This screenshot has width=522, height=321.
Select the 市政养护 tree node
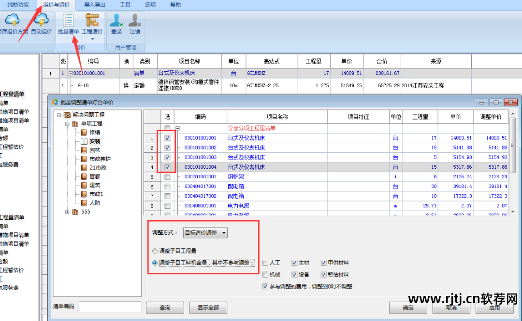pos(100,159)
